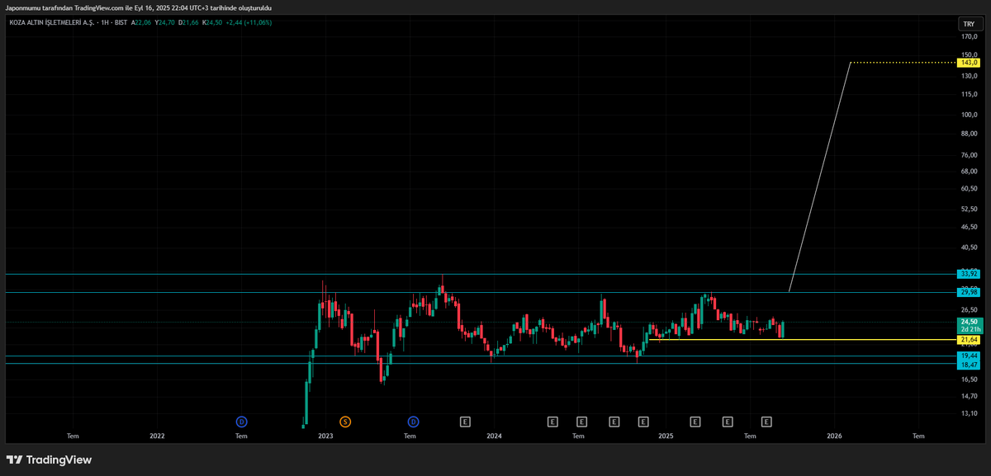This screenshot has height=476, width=991.
Task: Select the 33,92 horizontal line price label
Action: tap(969, 274)
